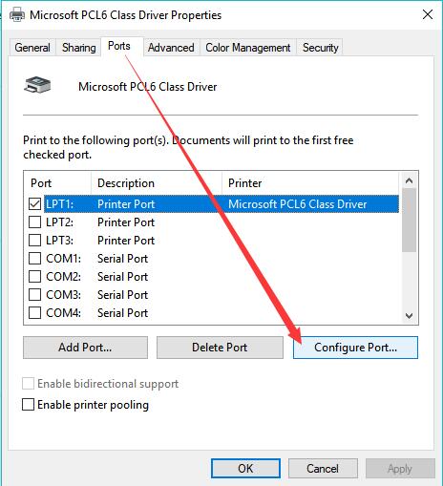The height and width of the screenshot is (486, 443).
Task: Click the printer icon in title bar
Action: (17, 15)
